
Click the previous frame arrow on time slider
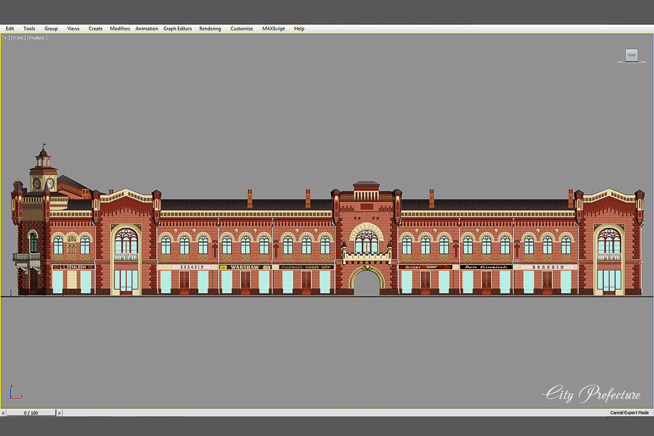[x=3, y=413]
